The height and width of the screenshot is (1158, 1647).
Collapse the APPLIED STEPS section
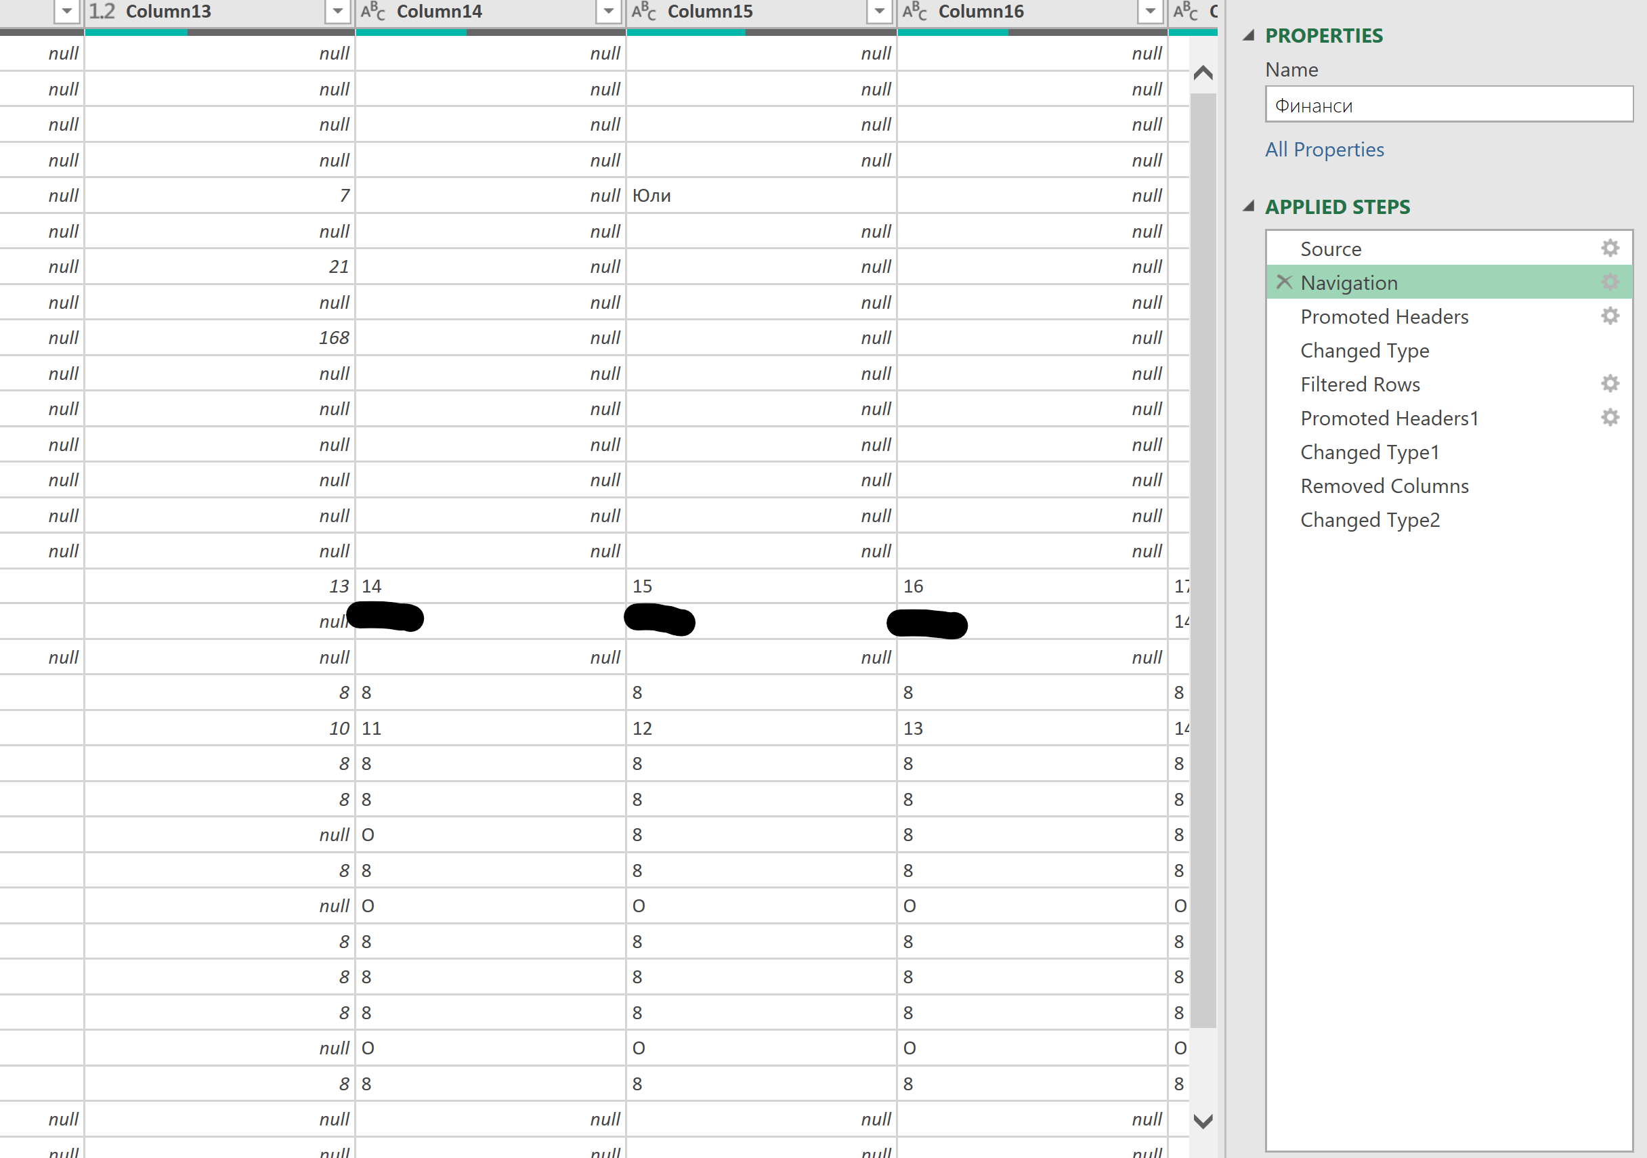point(1248,207)
